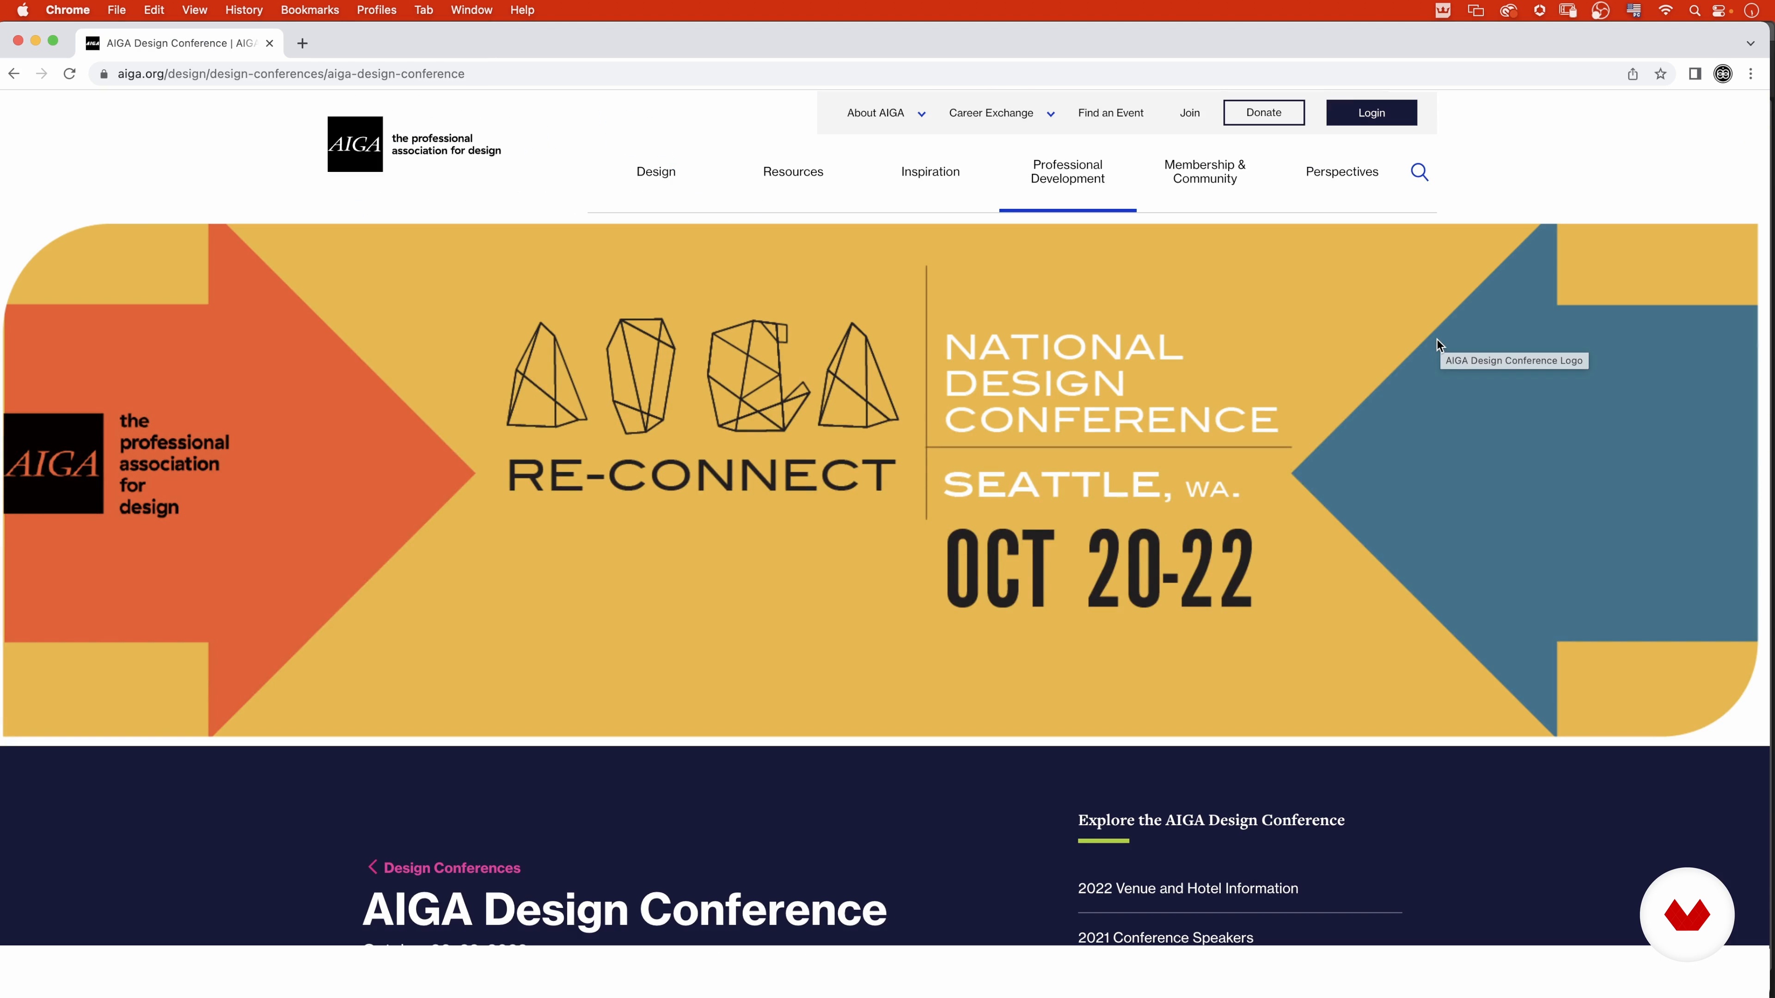The height and width of the screenshot is (998, 1775).
Task: Open the Bookmarks menu
Action: [x=309, y=10]
